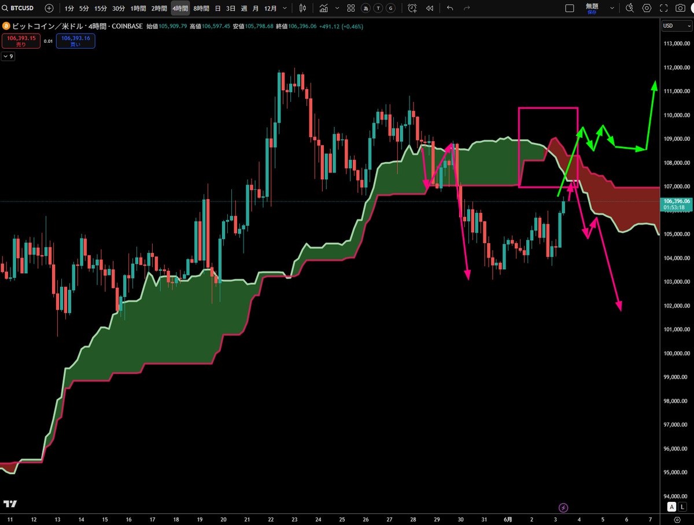694x525 pixels.
Task: Click the purple lightning event marker
Action: click(x=564, y=507)
